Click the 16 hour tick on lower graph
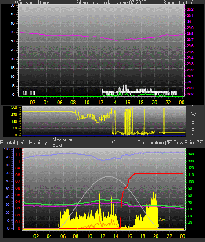This screenshot has height=242, width=205. pyautogui.click(x=129, y=236)
